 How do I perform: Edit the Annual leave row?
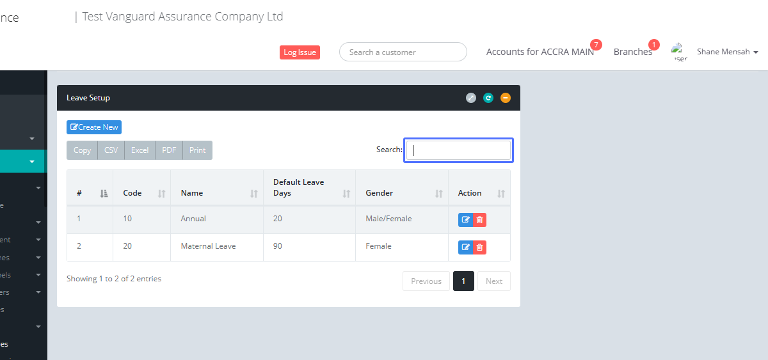pos(465,220)
